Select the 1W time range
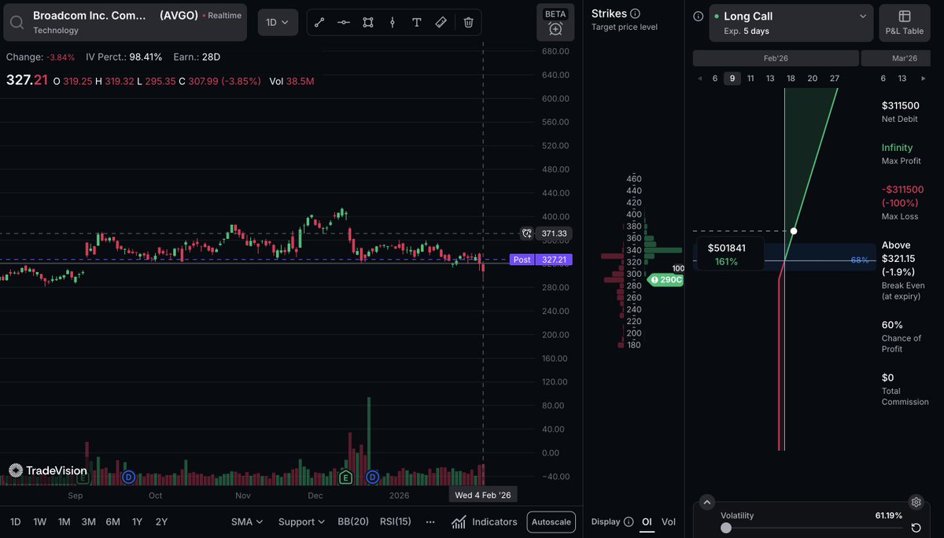The height and width of the screenshot is (538, 944). tap(40, 521)
